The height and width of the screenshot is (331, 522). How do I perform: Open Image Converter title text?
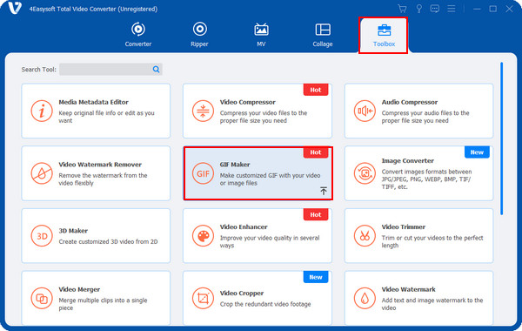point(407,160)
